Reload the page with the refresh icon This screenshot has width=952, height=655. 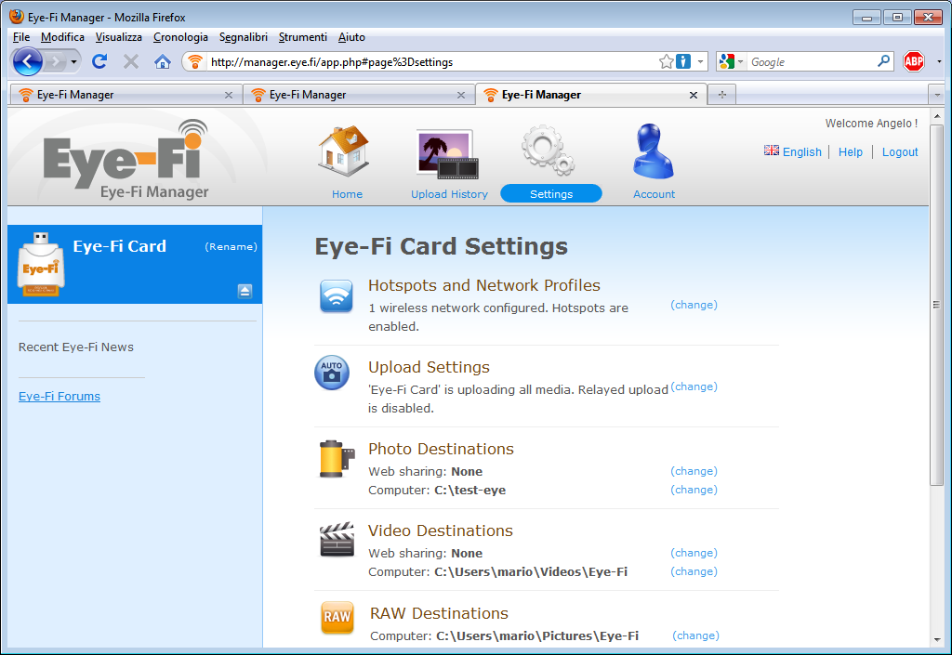click(99, 61)
